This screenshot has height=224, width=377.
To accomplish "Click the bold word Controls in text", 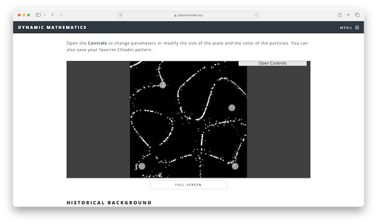I will 97,43.
